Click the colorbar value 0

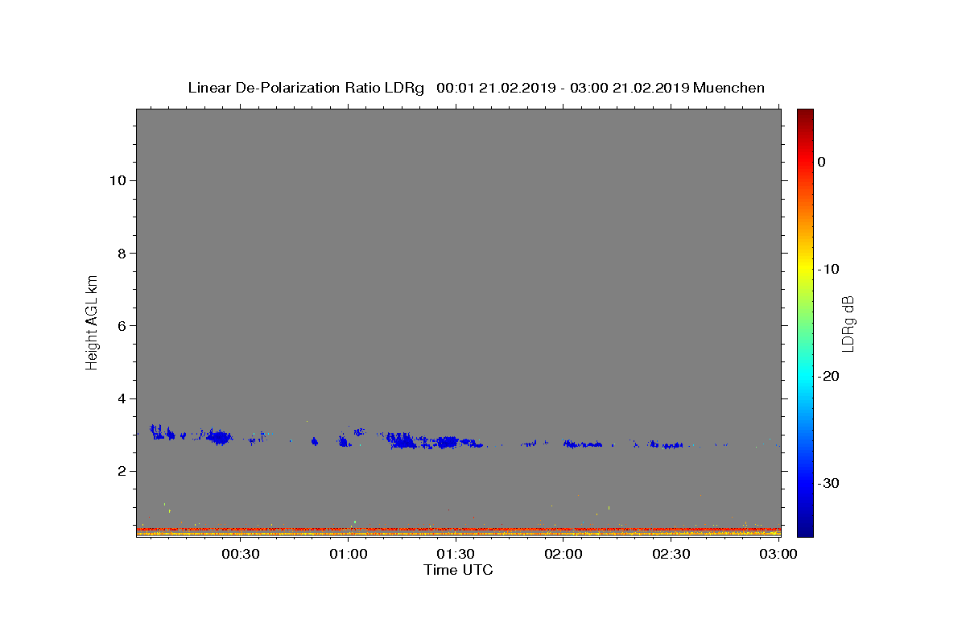822,162
